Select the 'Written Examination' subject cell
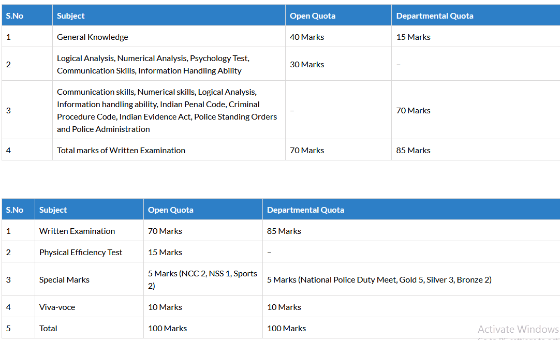 (77, 231)
